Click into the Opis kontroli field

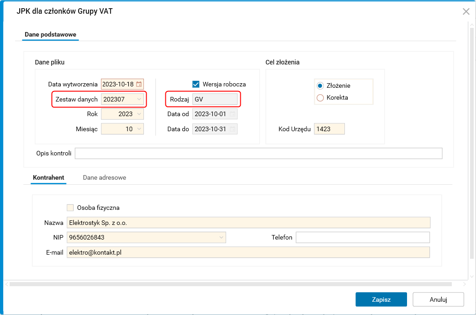tap(259, 153)
